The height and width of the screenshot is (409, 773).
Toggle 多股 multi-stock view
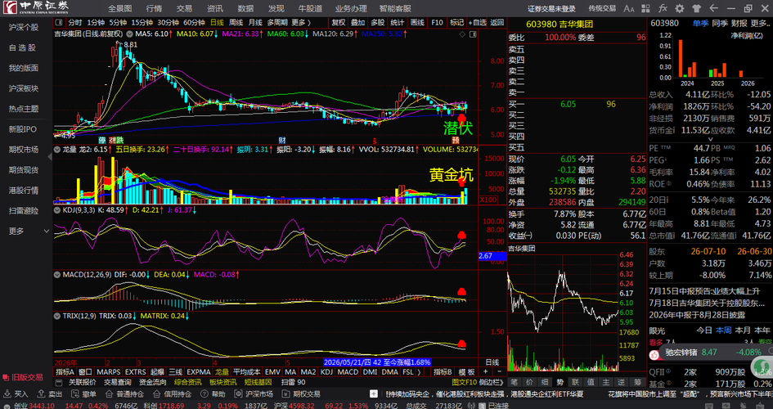pos(378,23)
